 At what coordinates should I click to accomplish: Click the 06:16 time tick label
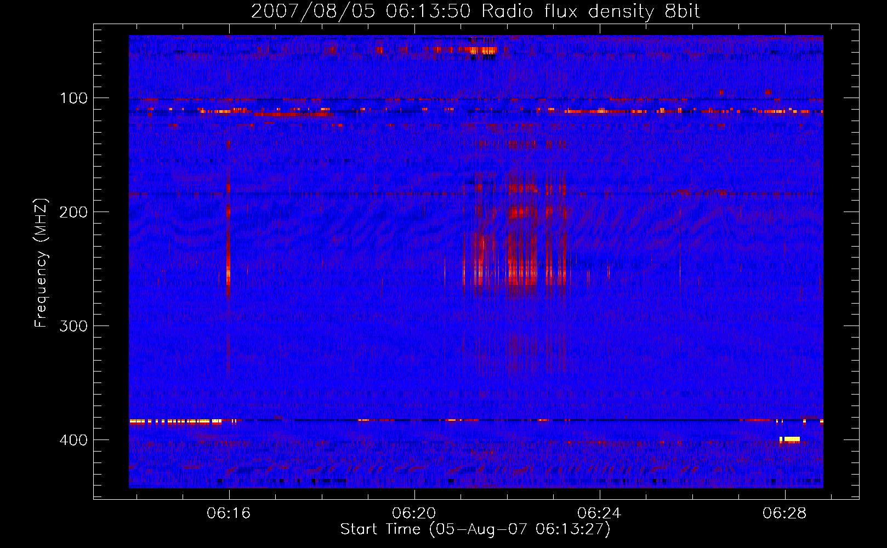point(229,513)
